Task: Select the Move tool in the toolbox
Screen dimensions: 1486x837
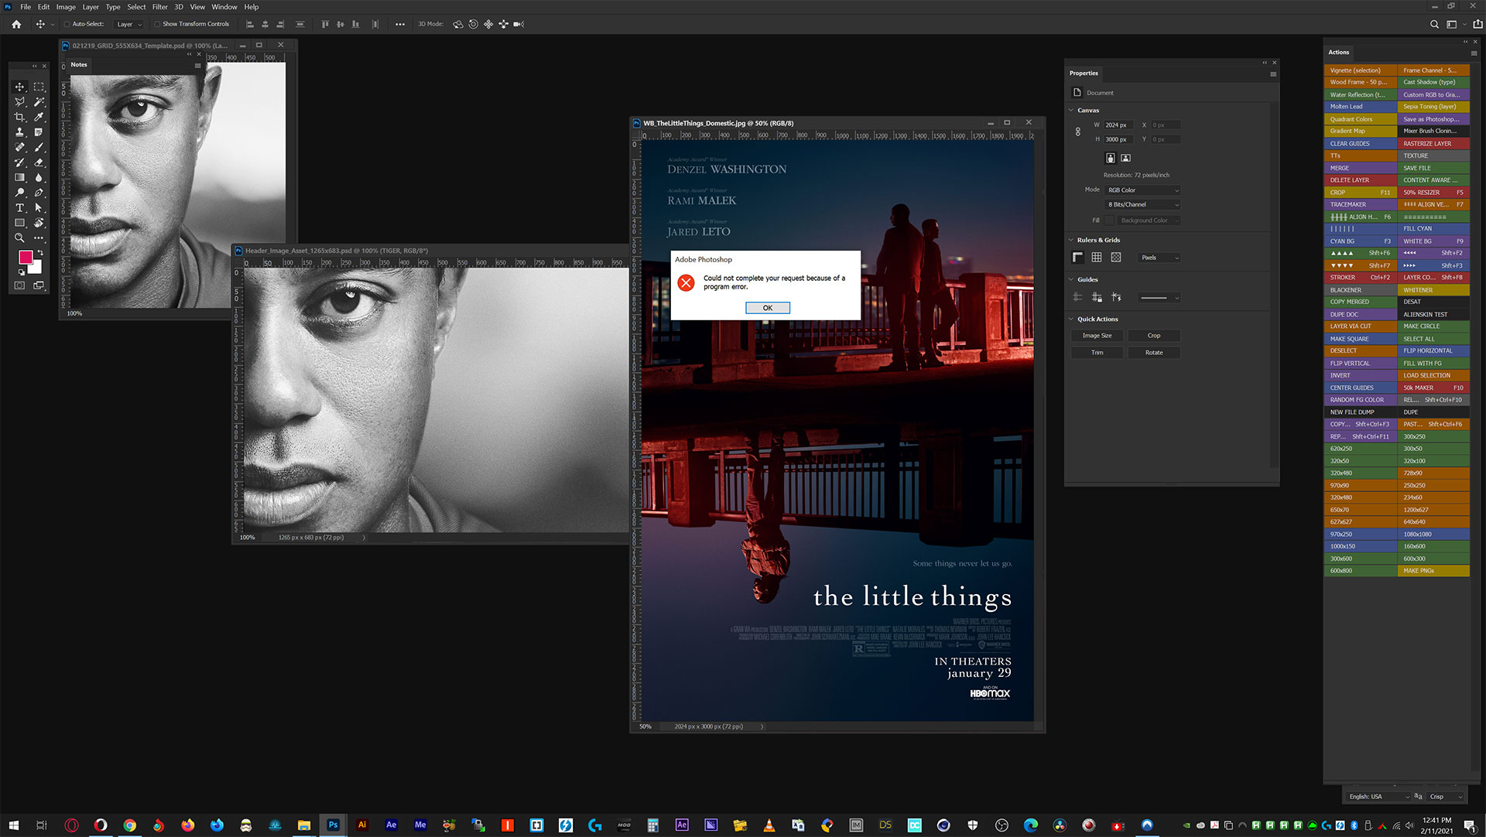Action: coord(20,87)
